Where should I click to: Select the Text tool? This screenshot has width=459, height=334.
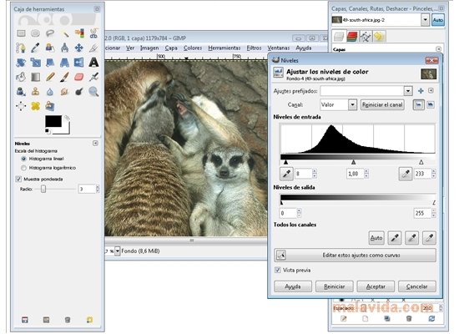tap(93, 63)
